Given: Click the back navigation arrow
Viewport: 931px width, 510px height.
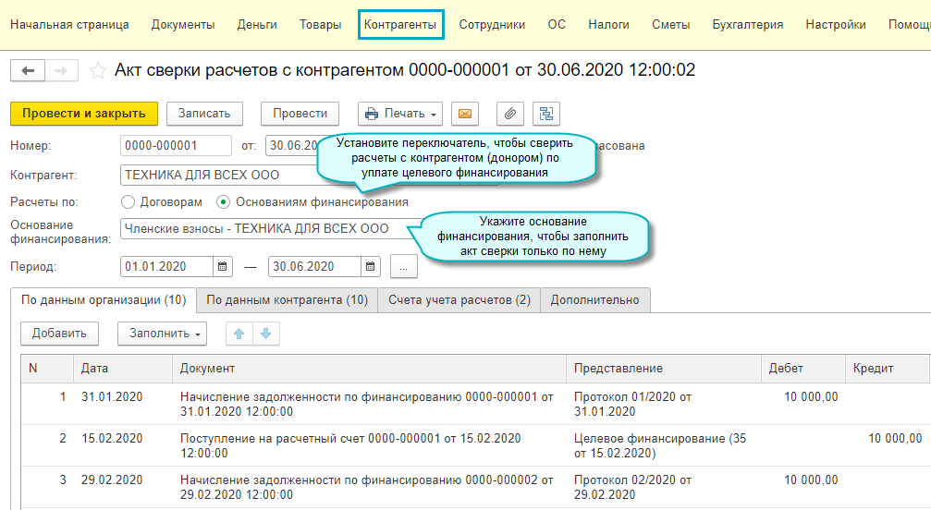Looking at the screenshot, I should pyautogui.click(x=27, y=71).
